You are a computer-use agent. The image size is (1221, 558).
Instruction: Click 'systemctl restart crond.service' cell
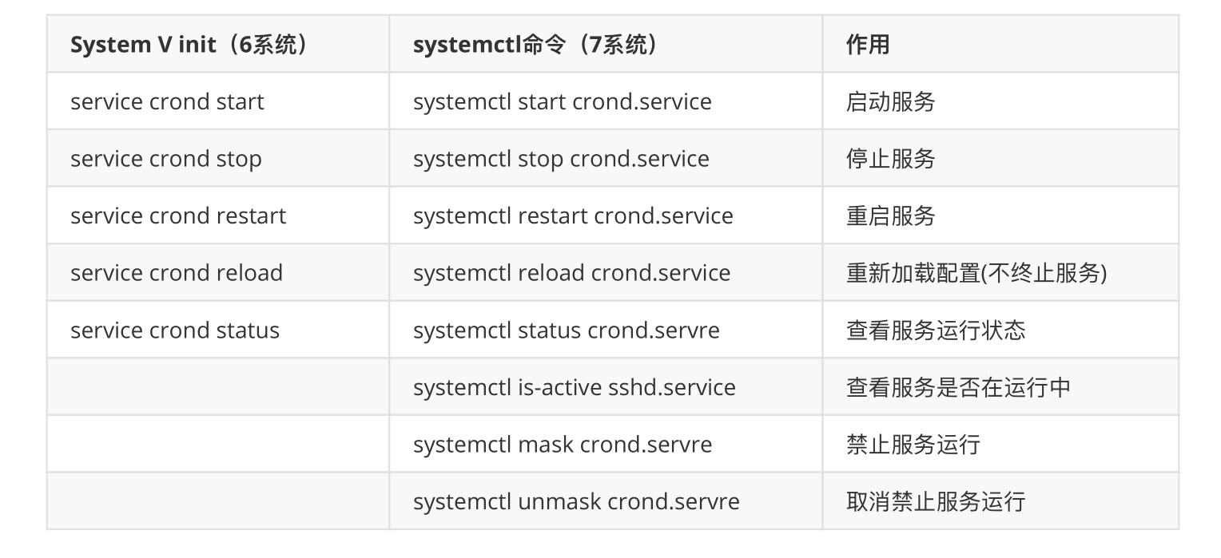click(573, 216)
